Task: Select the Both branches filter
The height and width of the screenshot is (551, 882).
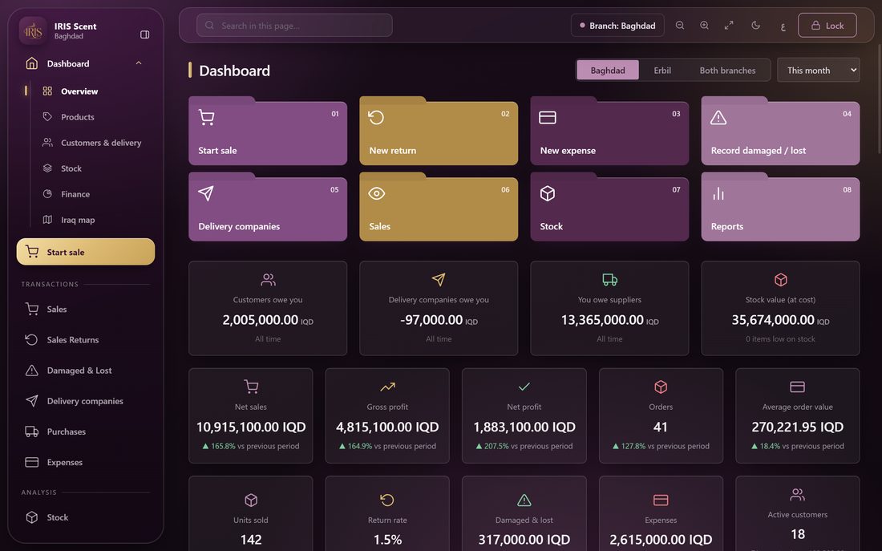Action: pos(727,71)
